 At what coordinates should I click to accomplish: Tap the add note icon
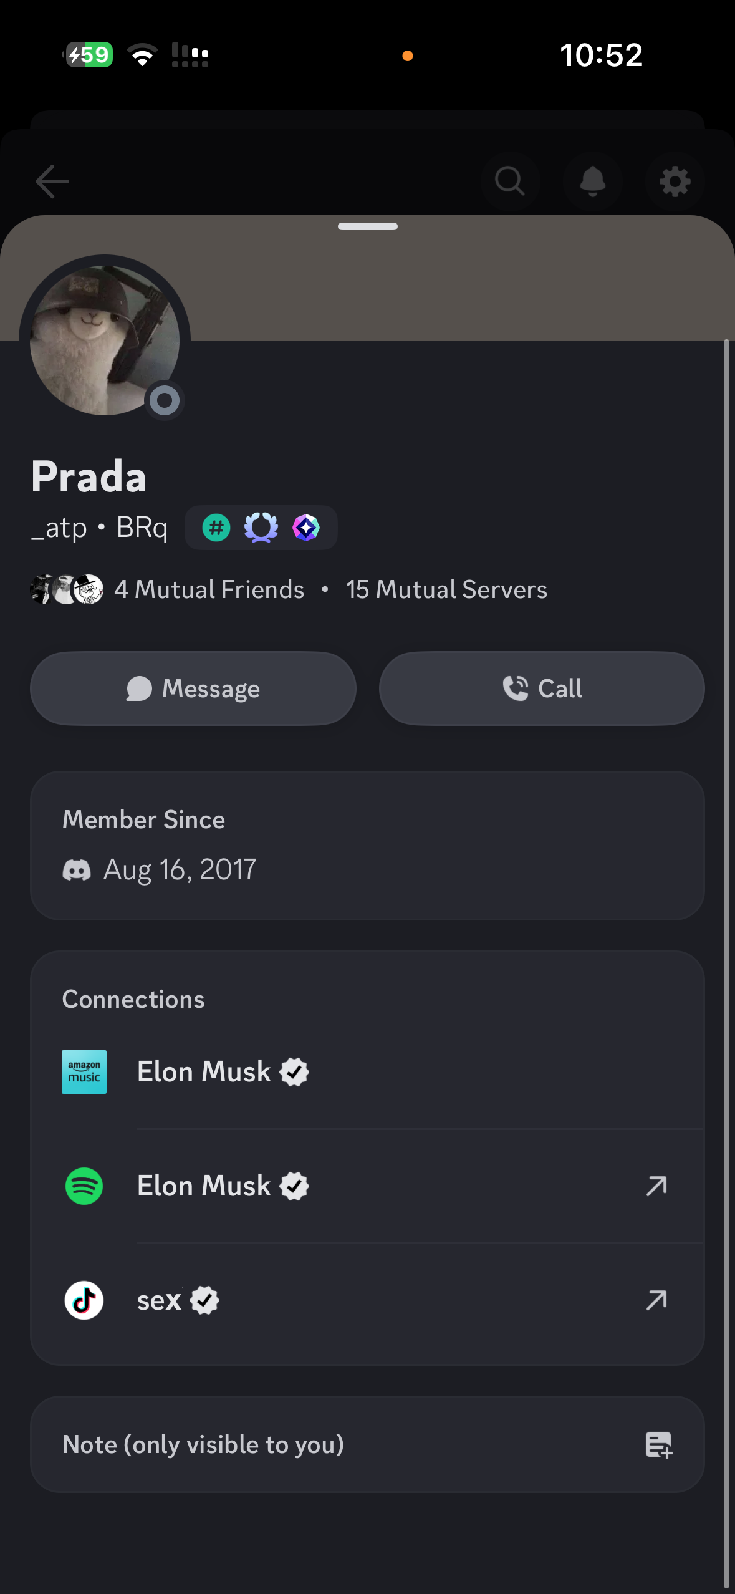[x=658, y=1444]
